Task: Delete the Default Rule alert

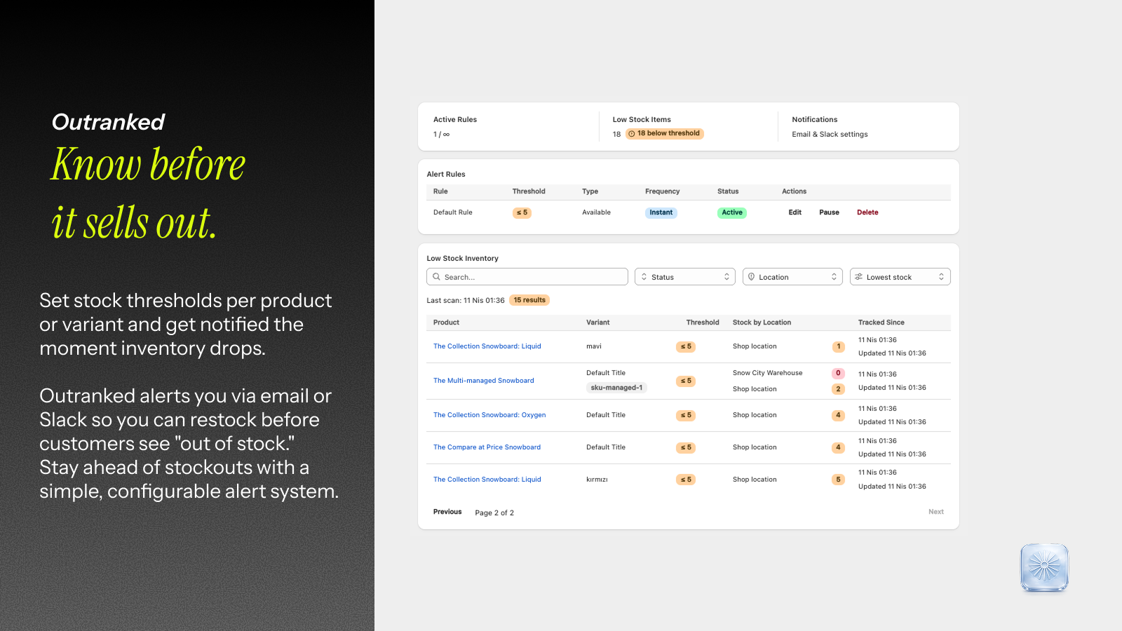Action: (x=867, y=212)
